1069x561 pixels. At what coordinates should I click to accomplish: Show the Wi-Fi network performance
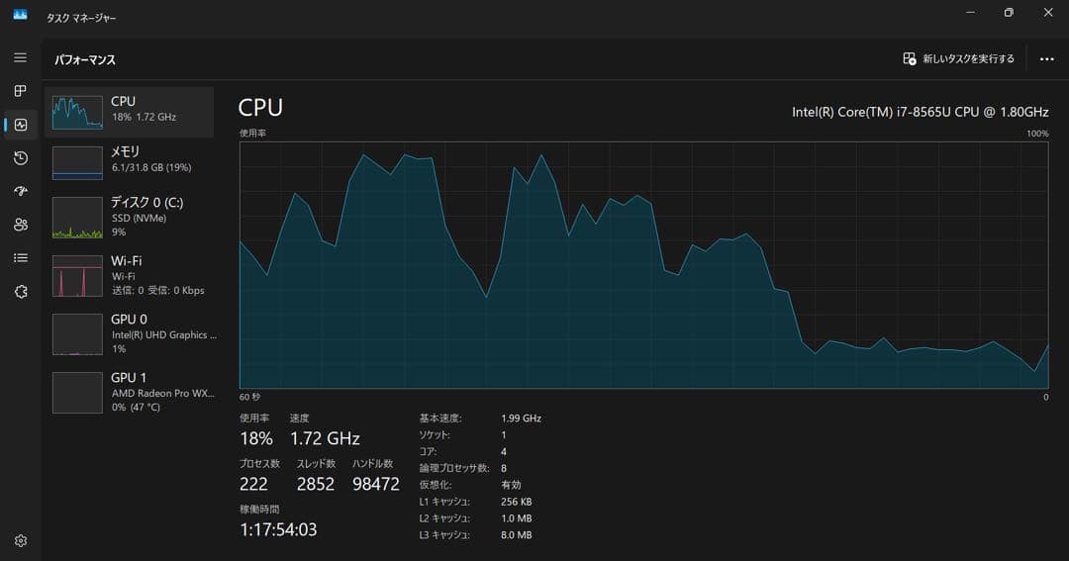coord(130,276)
